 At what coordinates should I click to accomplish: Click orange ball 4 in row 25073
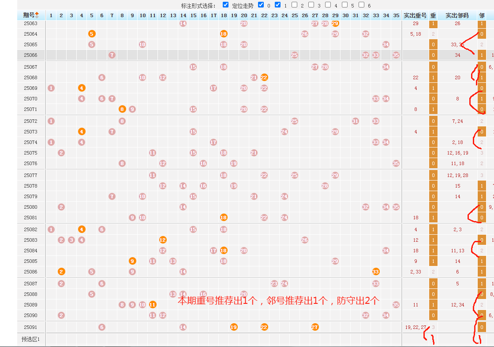(x=82, y=132)
